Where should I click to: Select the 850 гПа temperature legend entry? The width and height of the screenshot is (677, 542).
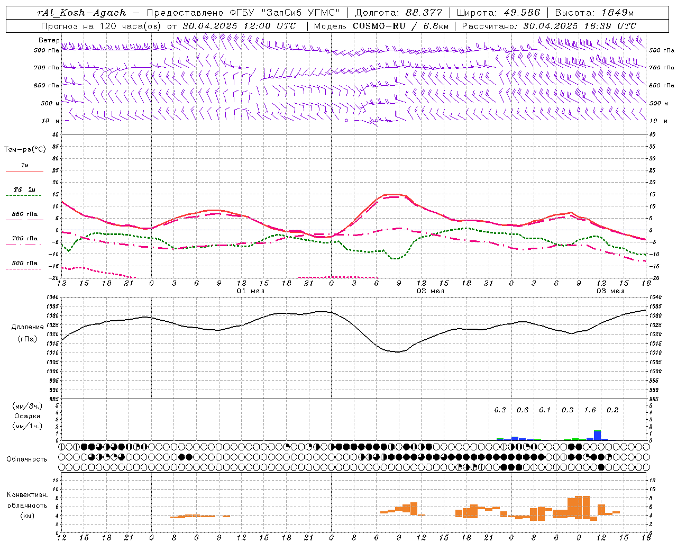[x=25, y=214]
